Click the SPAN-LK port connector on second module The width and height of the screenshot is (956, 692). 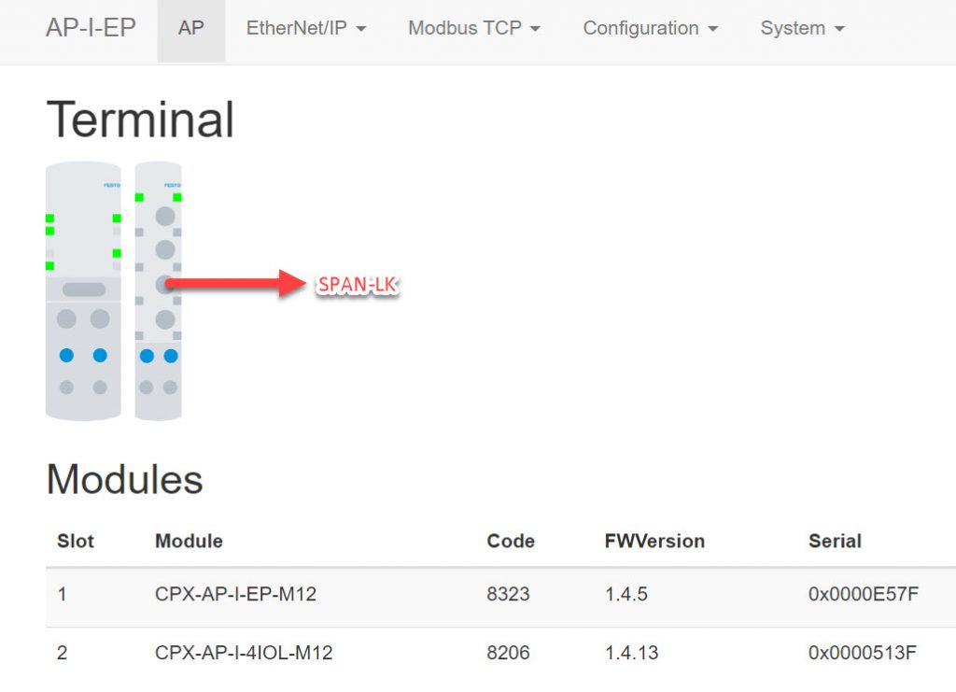(x=165, y=284)
